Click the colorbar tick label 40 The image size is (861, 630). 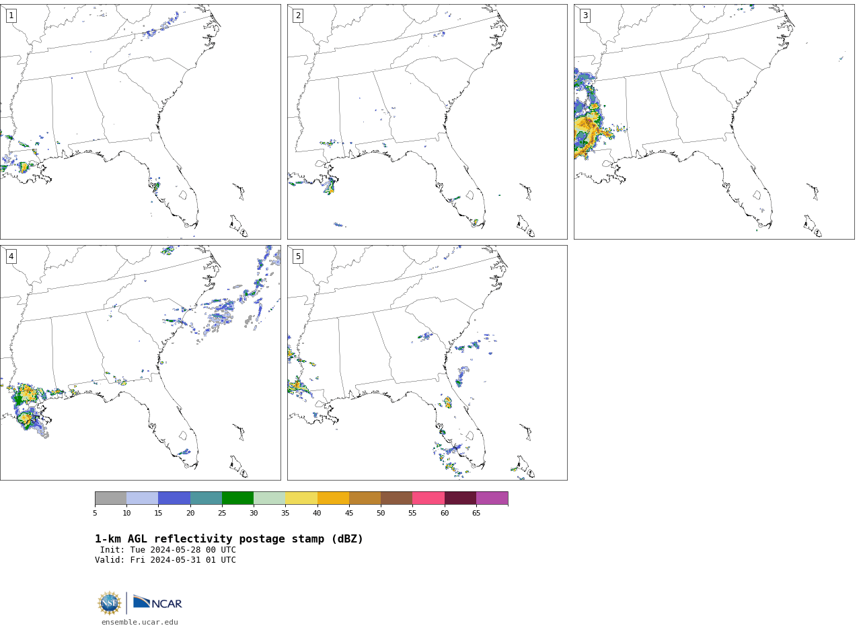tap(317, 514)
